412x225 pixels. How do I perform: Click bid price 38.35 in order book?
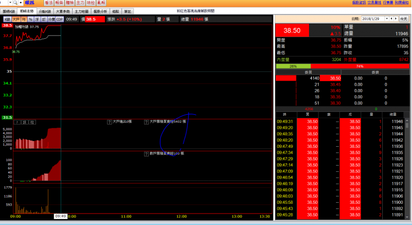point(335,97)
